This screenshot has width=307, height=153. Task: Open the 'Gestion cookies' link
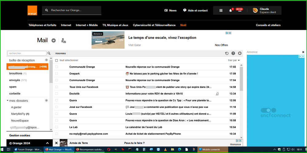pyautogui.click(x=20, y=135)
